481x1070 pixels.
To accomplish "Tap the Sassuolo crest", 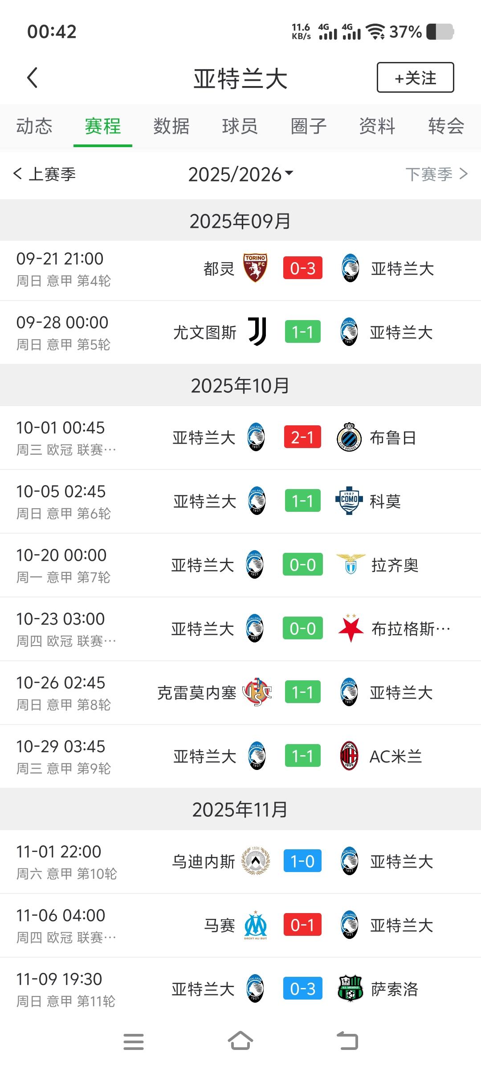I will coord(350,989).
